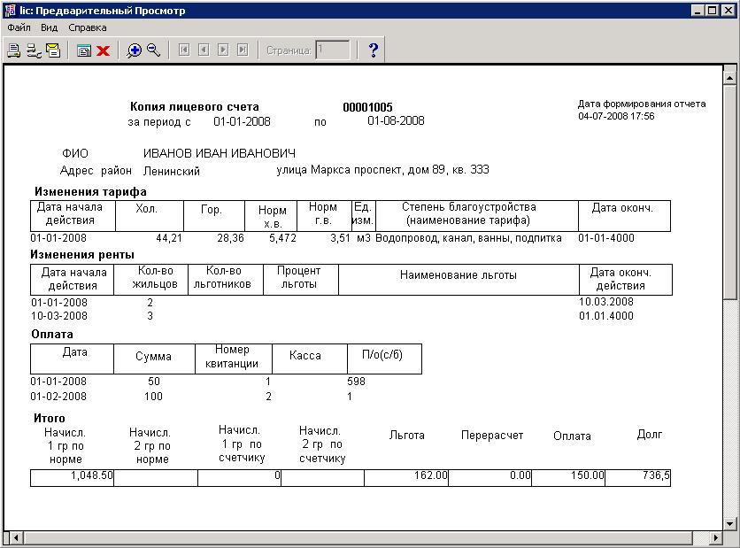The image size is (740, 548).
Task: Click the vertical scrollbar up arrow
Action: [x=731, y=78]
